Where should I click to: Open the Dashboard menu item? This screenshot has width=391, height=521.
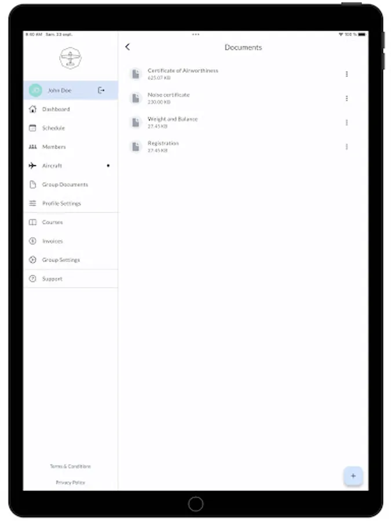coord(71,109)
